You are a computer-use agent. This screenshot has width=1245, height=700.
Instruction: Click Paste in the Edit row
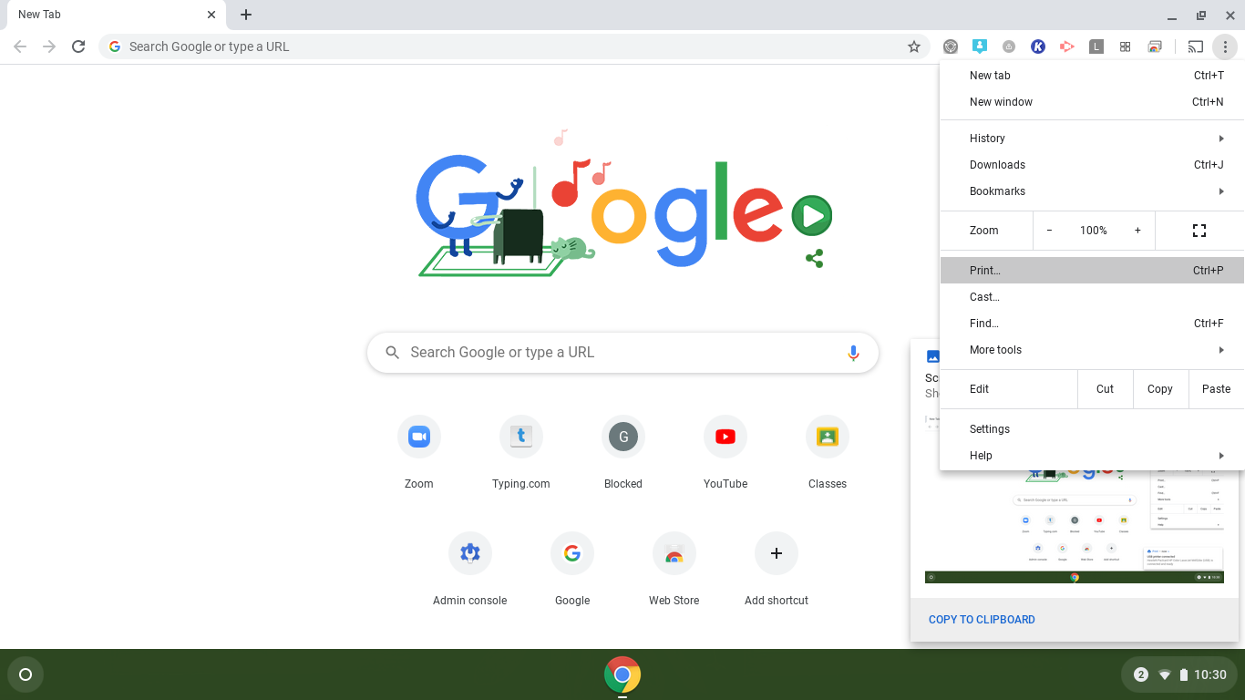pyautogui.click(x=1216, y=389)
